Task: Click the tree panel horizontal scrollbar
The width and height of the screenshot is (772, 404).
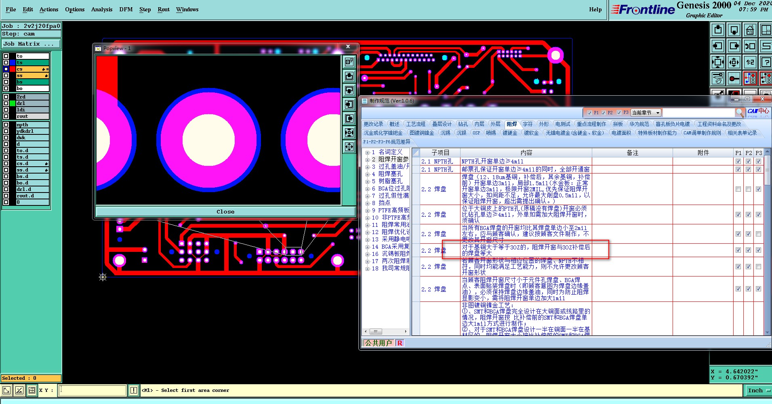Action: coord(387,332)
